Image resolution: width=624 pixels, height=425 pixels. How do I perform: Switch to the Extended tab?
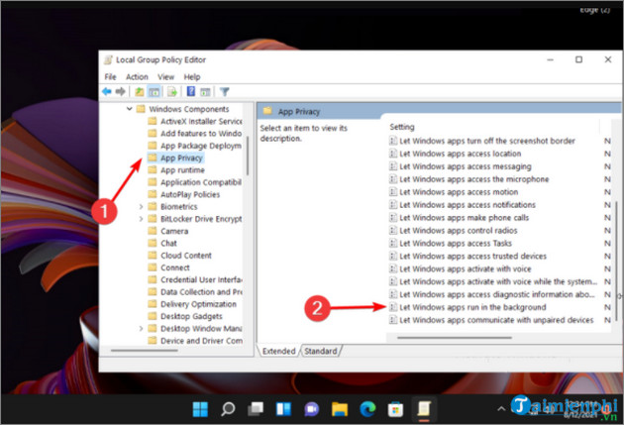click(x=279, y=351)
